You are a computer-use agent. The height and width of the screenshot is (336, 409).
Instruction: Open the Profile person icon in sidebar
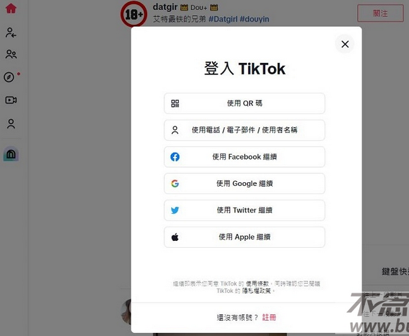(x=11, y=124)
